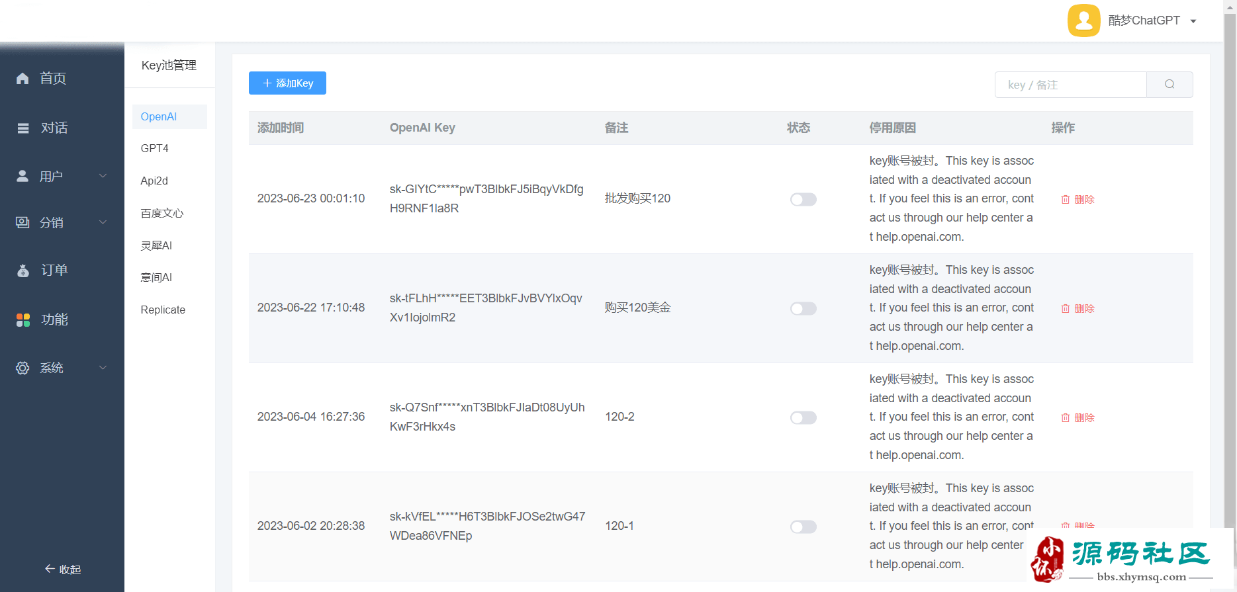Open the 首页 home icon in sidebar
The width and height of the screenshot is (1237, 592).
[23, 78]
